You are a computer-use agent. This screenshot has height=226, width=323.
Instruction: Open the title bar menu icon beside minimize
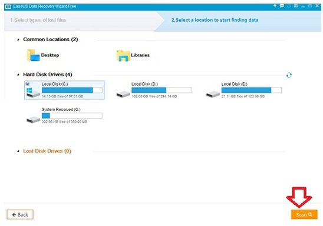tap(296, 6)
